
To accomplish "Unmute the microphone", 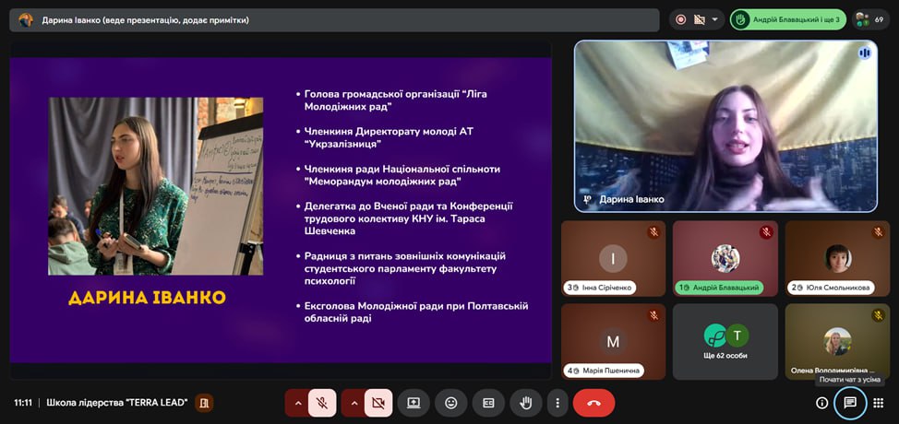I will 322,403.
